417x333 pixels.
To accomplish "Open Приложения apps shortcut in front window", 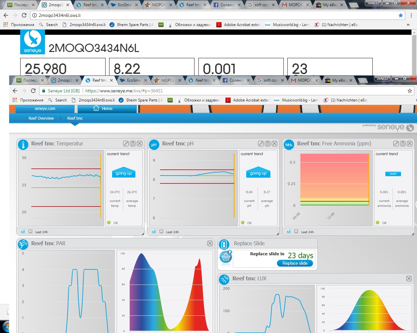I will pos(28,100).
